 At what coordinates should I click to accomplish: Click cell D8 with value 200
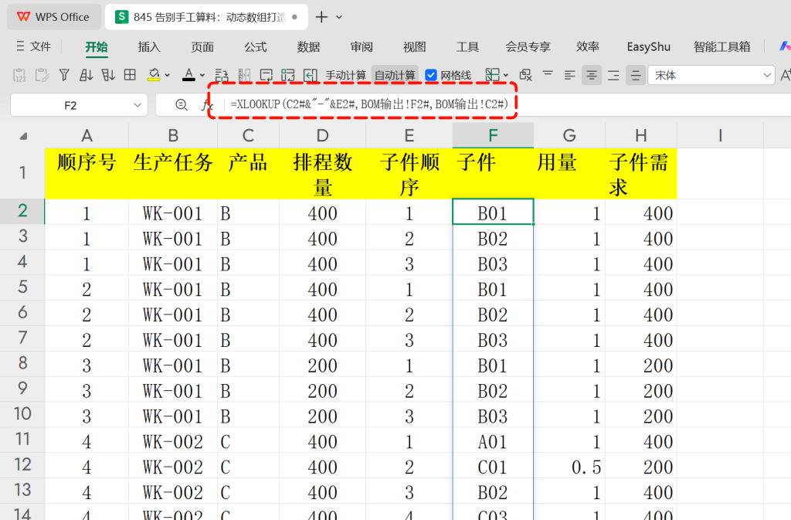click(323, 365)
